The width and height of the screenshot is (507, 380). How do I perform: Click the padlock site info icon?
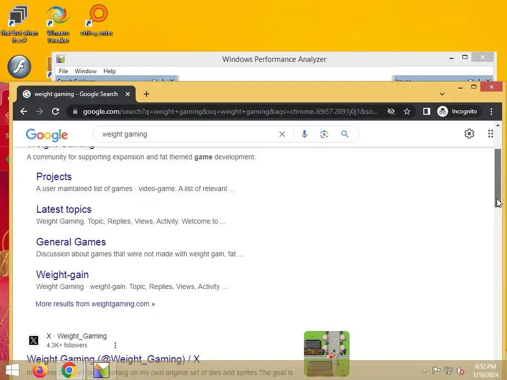tap(75, 111)
